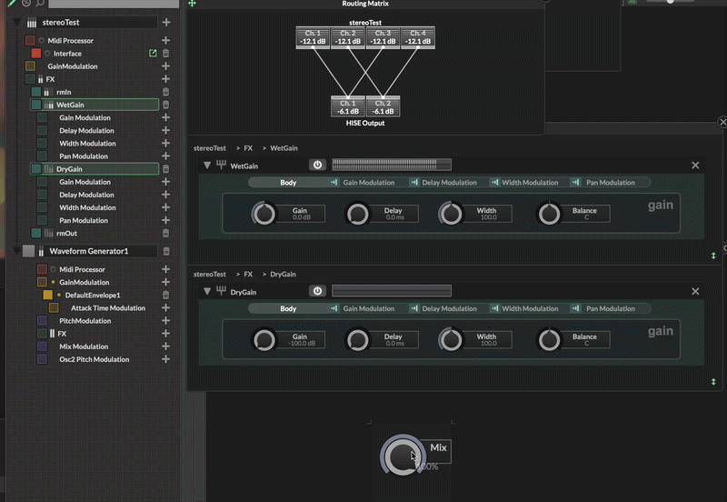
Task: Toggle the Midi Processor bypass circle under stereoTest
Action: [x=42, y=41]
